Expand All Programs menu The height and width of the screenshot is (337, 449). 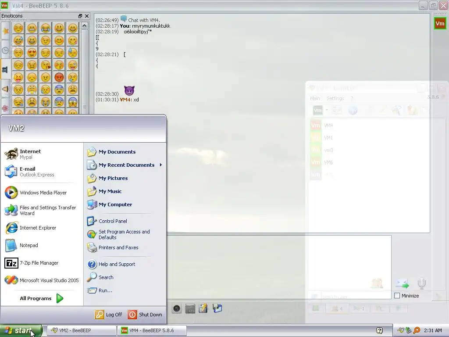tap(42, 298)
